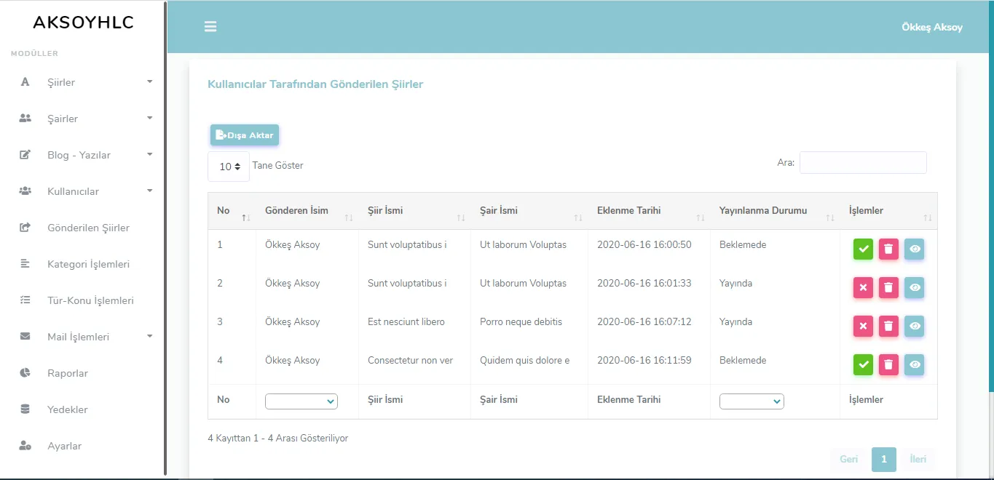
Task: Click the Şiirler letter A icon
Action: tap(25, 82)
